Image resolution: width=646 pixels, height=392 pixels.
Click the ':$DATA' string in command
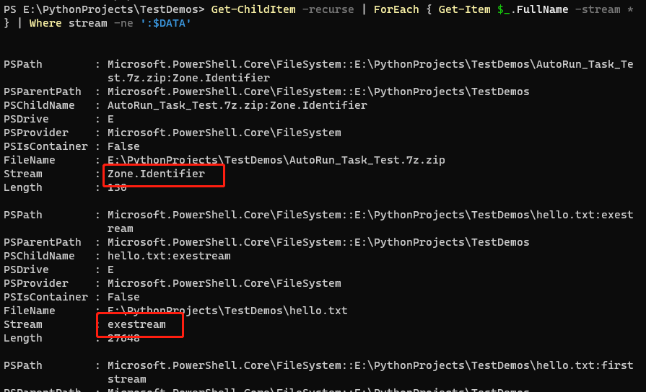165,24
